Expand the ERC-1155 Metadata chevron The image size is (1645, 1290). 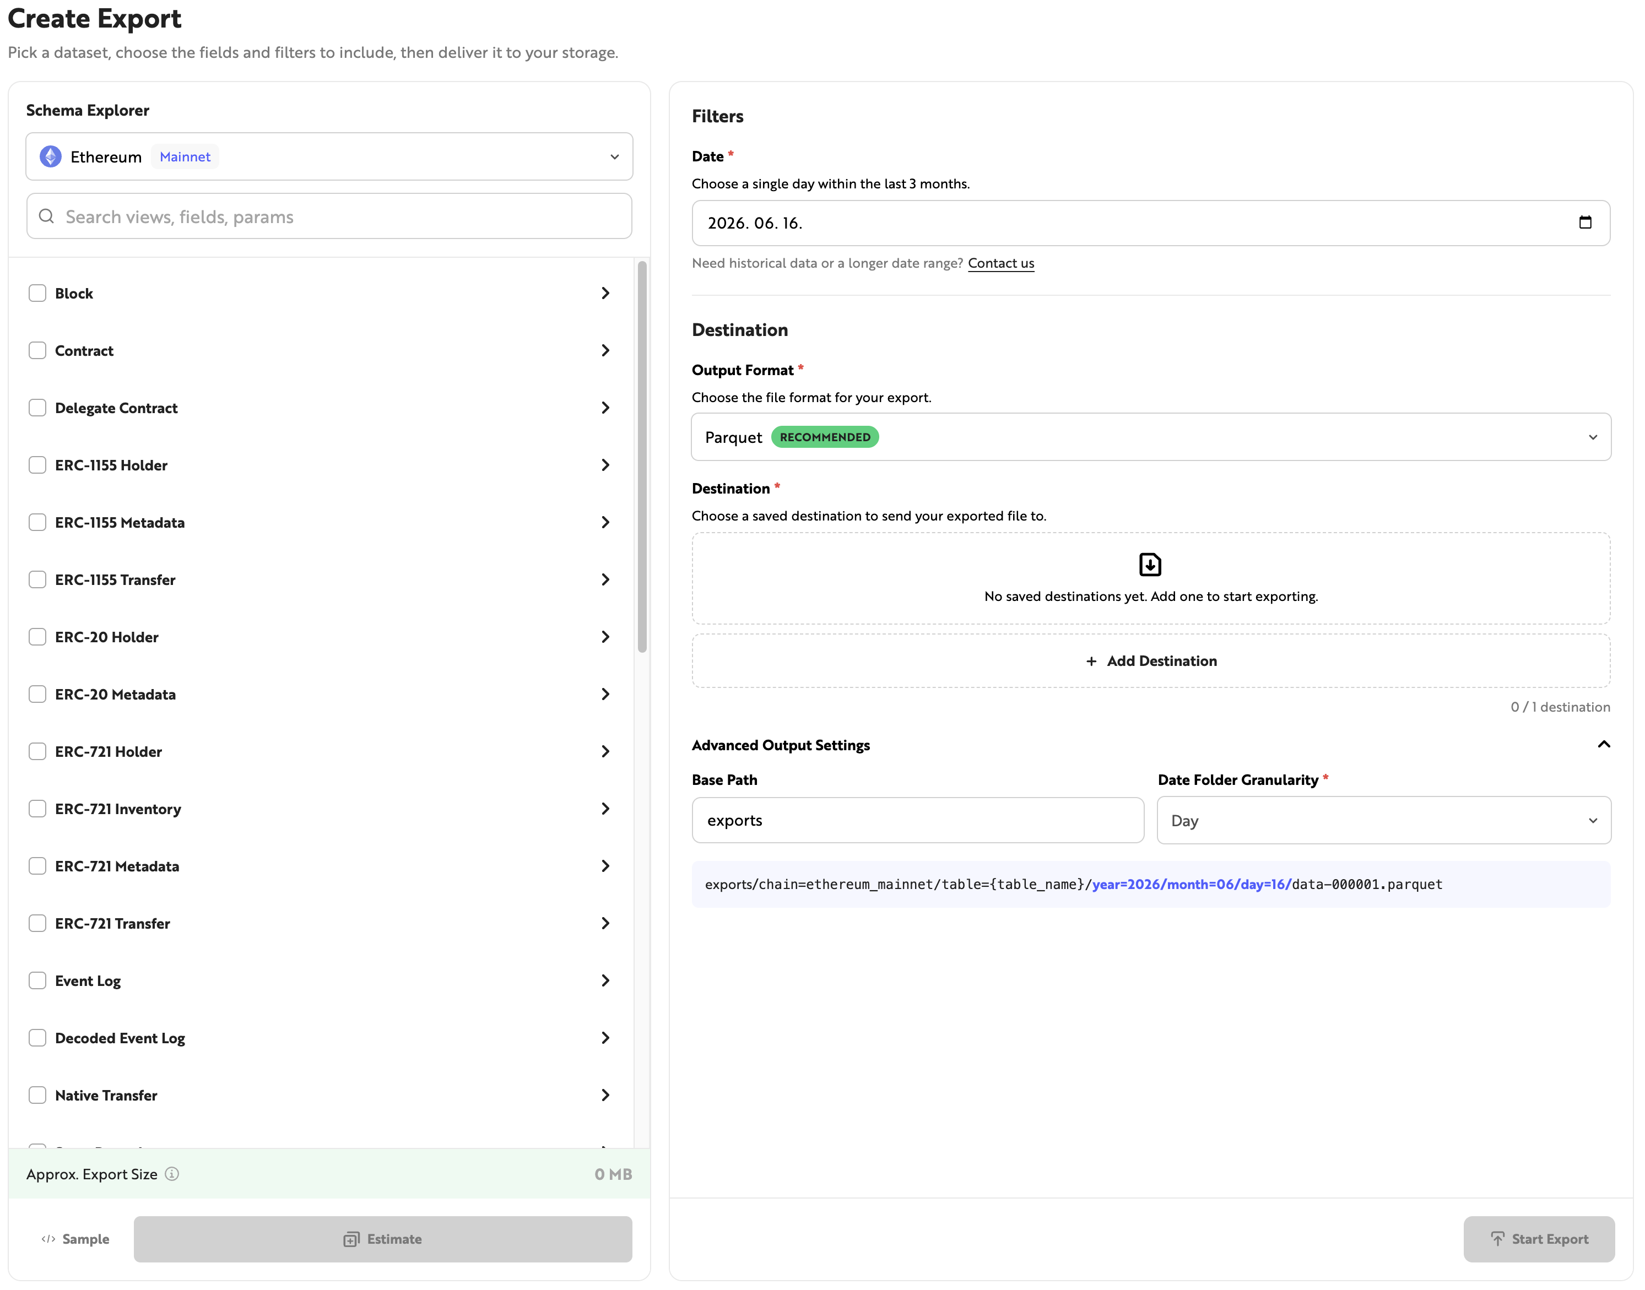[605, 522]
